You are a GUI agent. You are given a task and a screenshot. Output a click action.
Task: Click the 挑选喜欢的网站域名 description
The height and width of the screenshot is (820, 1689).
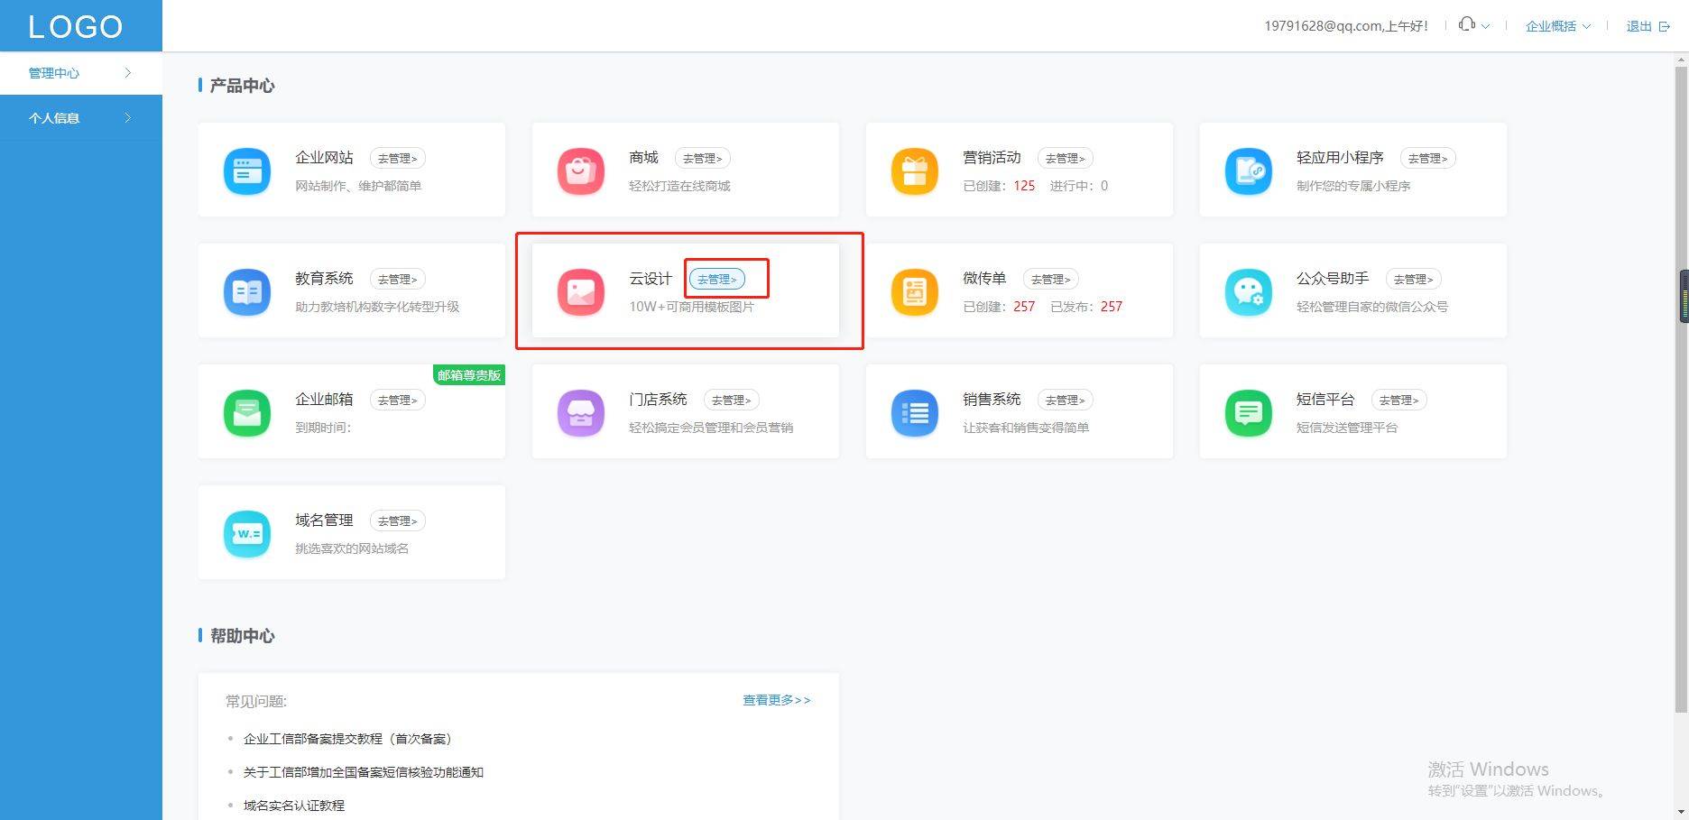coord(352,548)
